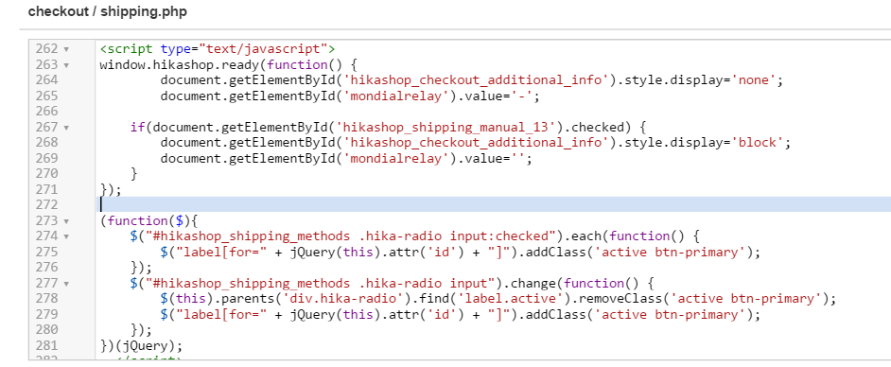Screen dimensions: 891x367
Task: Collapse the fold arrow at line 267
Action: pyautogui.click(x=66, y=128)
